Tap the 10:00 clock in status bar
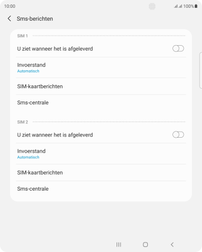Viewport: 202px width, 252px height. tap(9, 6)
